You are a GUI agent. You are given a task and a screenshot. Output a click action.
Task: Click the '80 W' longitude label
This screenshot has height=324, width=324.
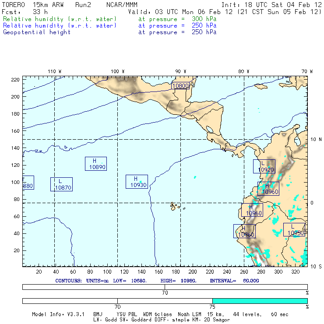tap(243, 71)
